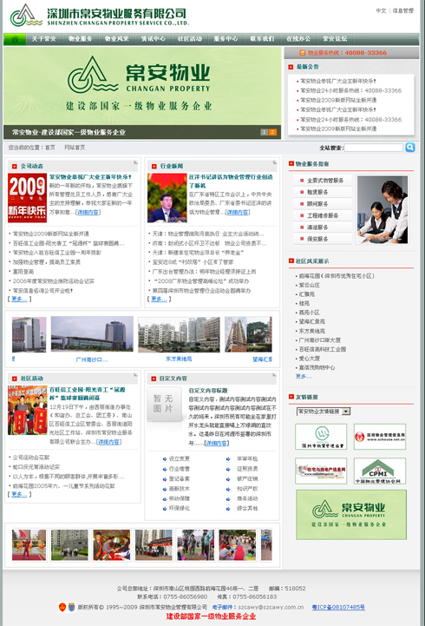Click 更多 under the 社区风采展示 list
This screenshot has width=425, height=626.
pos(304,377)
